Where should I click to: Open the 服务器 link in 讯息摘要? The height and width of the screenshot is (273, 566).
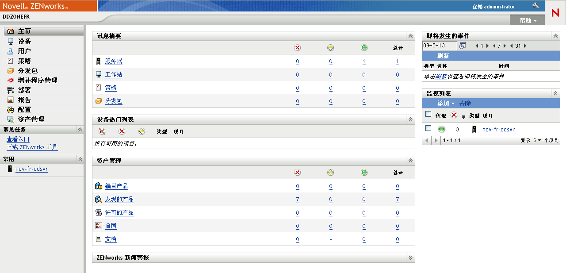tap(114, 62)
